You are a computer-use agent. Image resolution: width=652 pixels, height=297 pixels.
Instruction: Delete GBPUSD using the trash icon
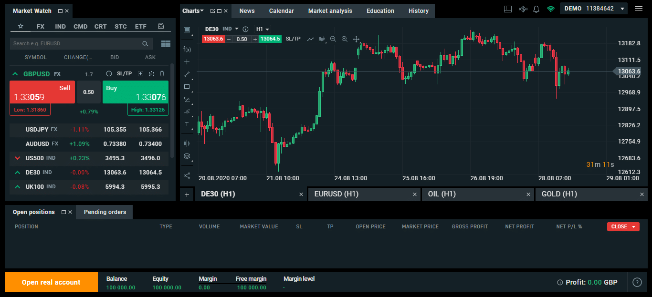[162, 74]
